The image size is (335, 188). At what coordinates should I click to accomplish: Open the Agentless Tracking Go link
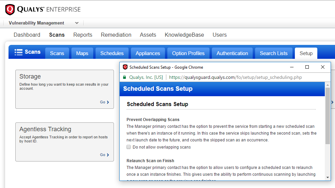[x=103, y=155]
